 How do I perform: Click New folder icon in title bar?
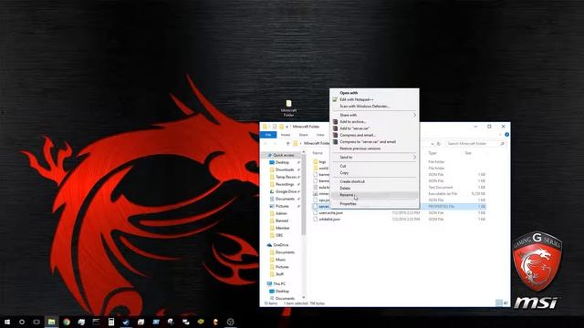point(281,127)
